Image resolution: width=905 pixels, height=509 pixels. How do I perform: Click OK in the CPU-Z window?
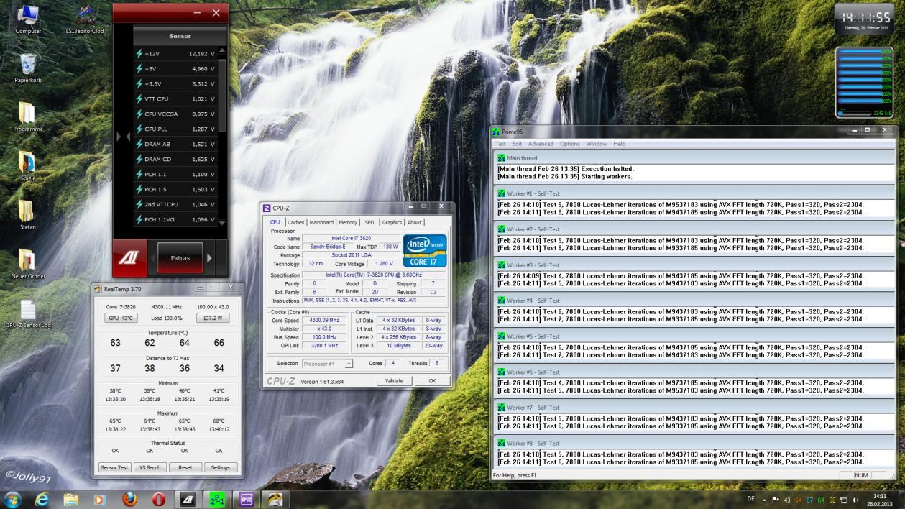432,381
